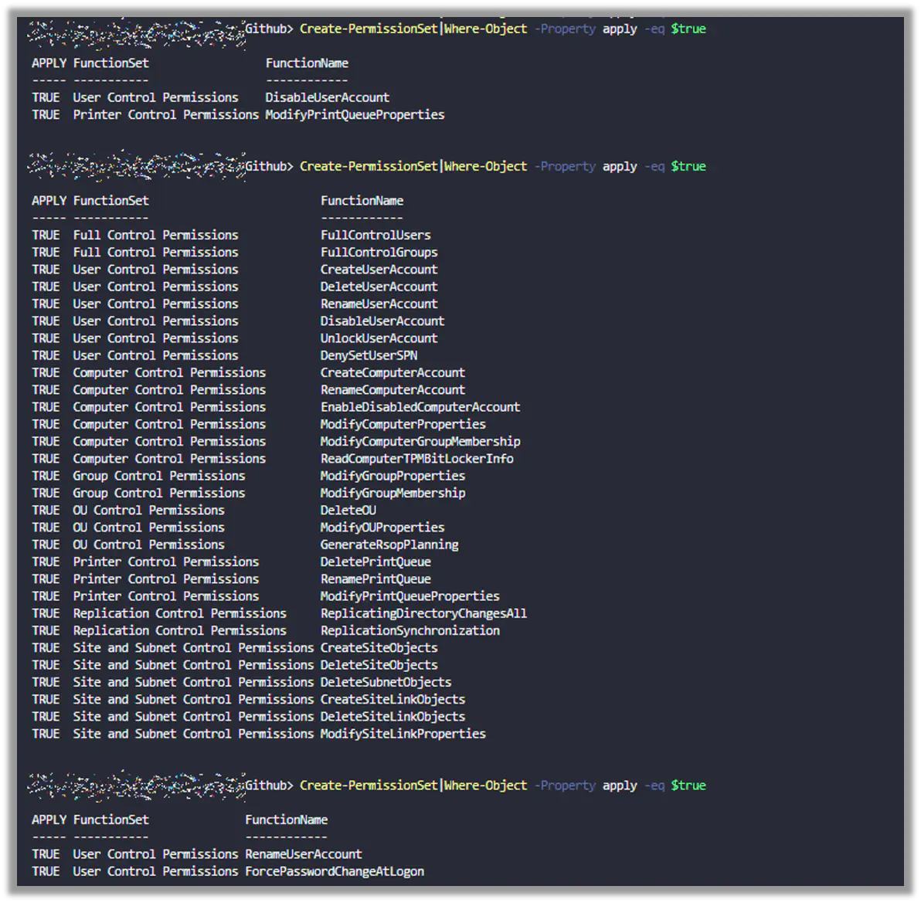The image size is (921, 903).
Task: Click the text 'GenerateRsopPlanning'
Action: (389, 545)
